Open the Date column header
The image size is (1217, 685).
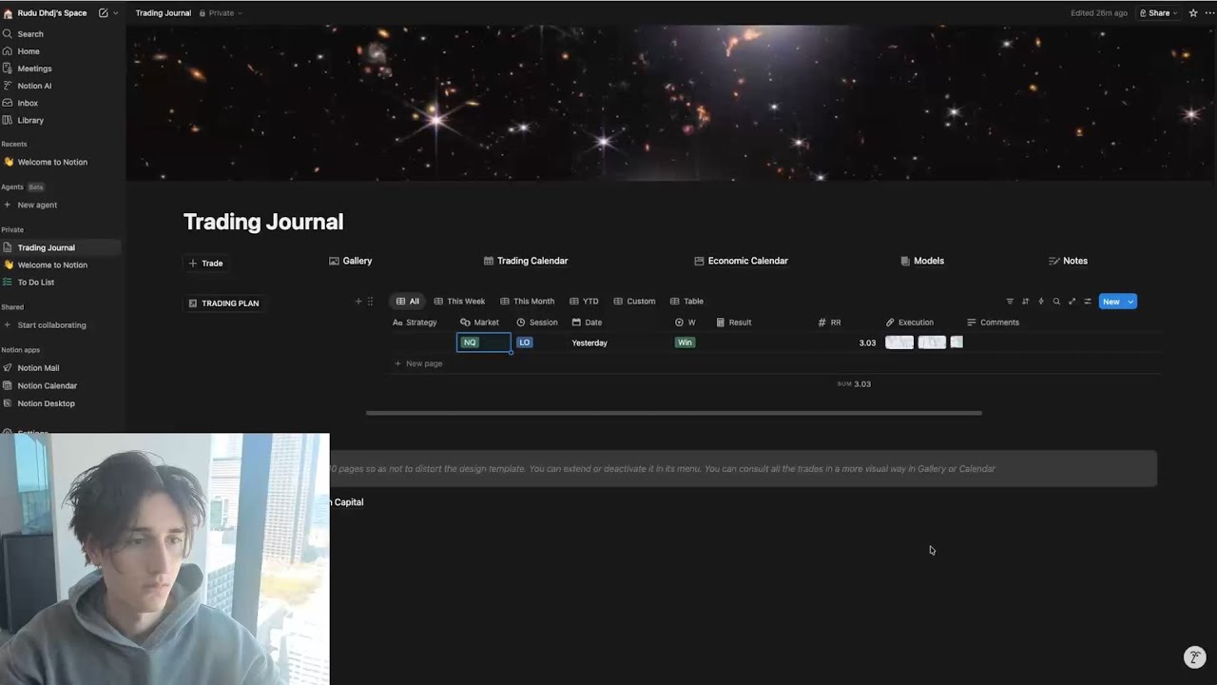point(587,323)
